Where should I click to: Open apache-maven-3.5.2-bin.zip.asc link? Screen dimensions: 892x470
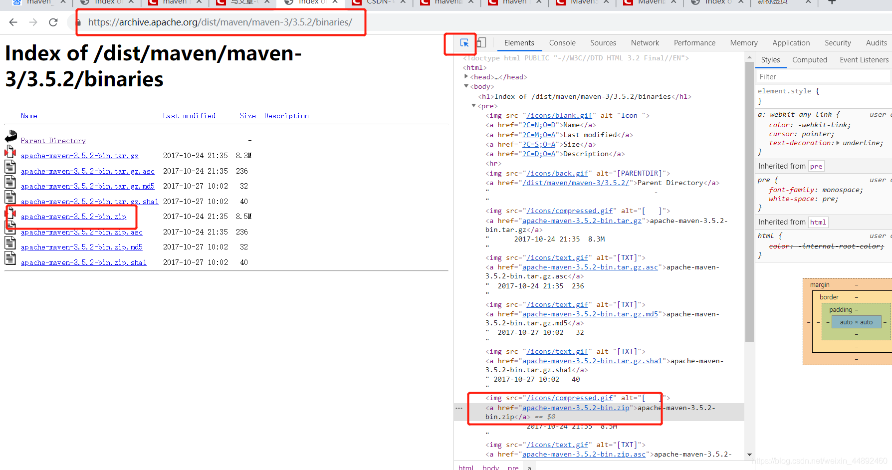coord(82,232)
